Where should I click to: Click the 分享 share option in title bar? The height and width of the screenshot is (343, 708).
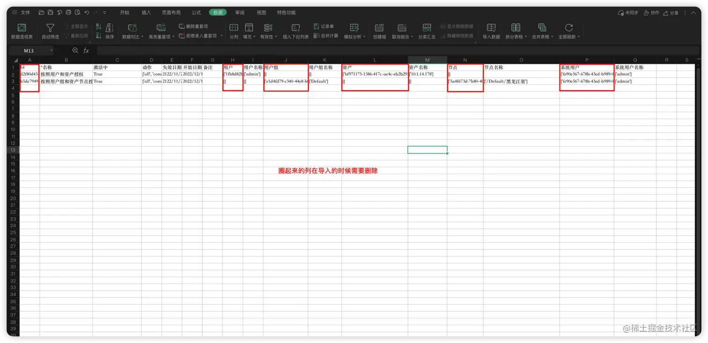coord(671,13)
